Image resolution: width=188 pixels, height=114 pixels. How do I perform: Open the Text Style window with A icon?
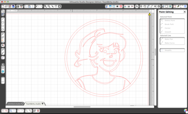tap(137, 6)
